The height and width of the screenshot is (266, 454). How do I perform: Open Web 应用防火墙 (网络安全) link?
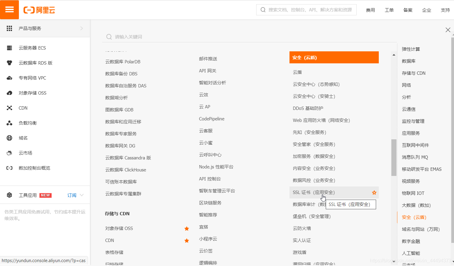tap(321, 120)
